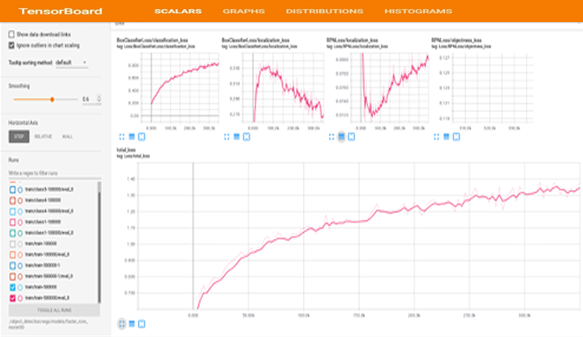Click the TOGGLE ALL RUNS button
583x337 pixels.
pyautogui.click(x=52, y=310)
